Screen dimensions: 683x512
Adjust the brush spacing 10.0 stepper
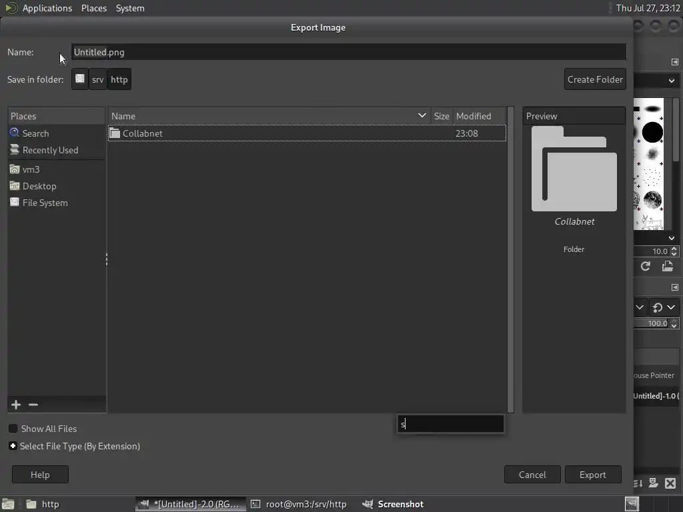(674, 251)
